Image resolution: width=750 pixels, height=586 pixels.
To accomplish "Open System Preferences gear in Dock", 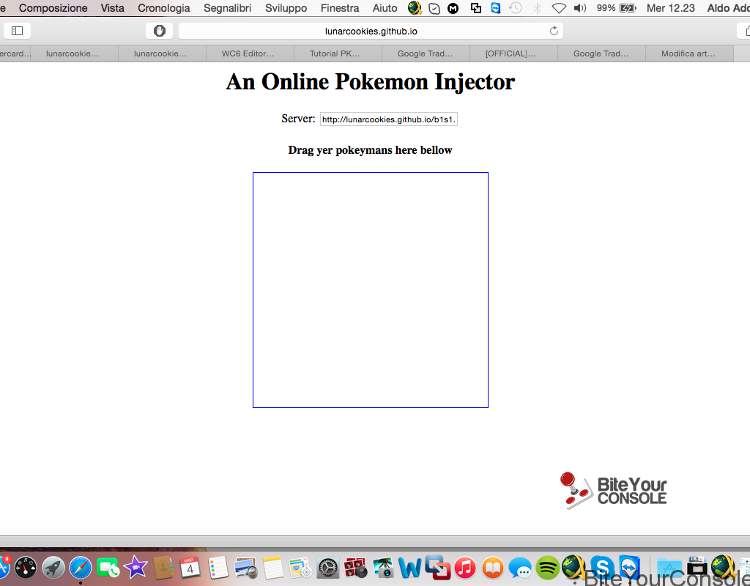I will click(328, 568).
